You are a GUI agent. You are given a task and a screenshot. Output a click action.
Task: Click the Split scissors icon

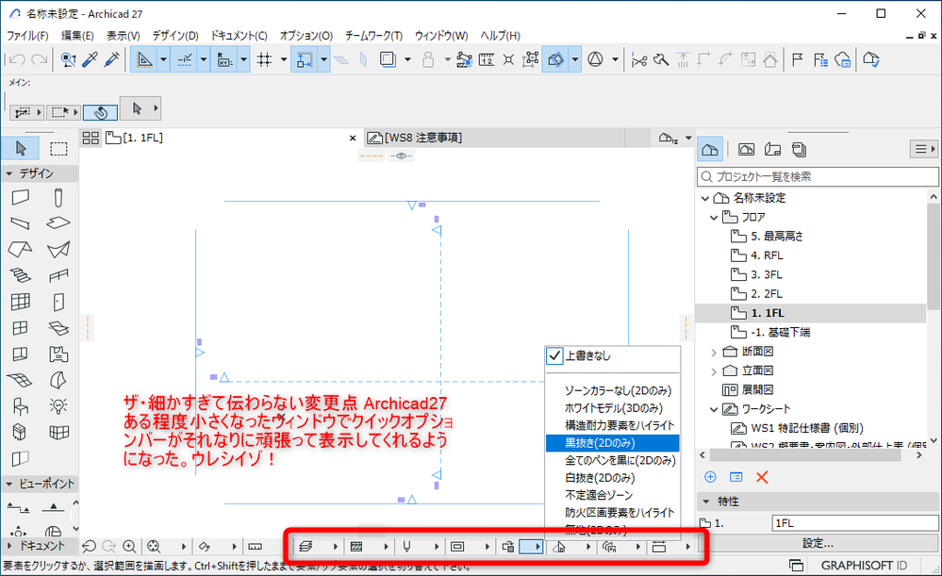pos(639,59)
